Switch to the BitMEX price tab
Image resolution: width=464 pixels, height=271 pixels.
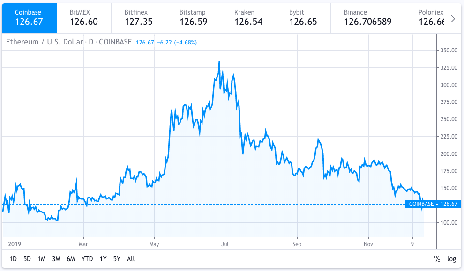click(84, 18)
